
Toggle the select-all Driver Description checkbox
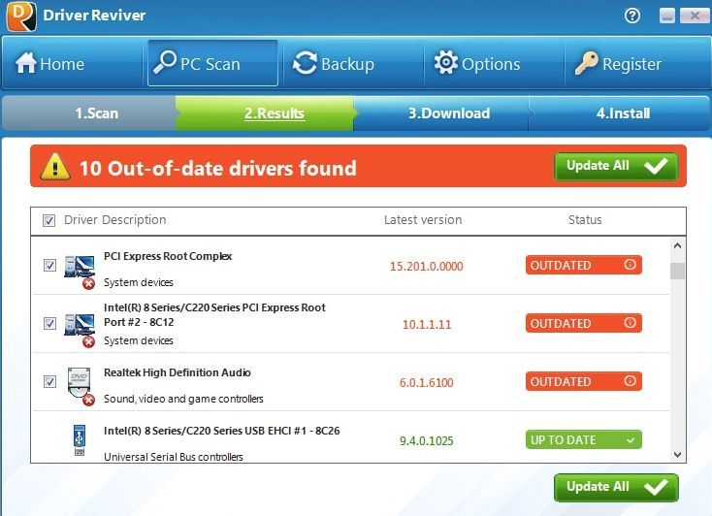49,221
